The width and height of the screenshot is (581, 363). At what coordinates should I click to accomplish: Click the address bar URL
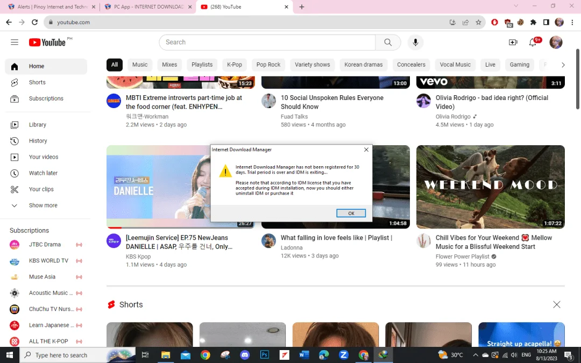coord(73,22)
